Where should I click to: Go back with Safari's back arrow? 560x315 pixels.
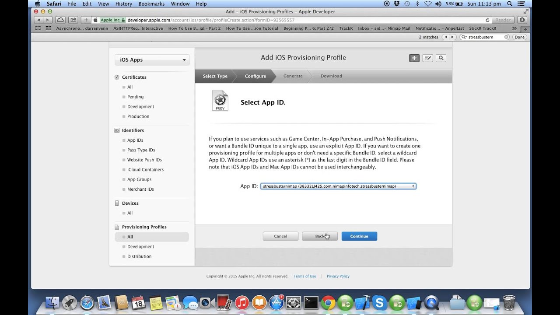(38, 20)
